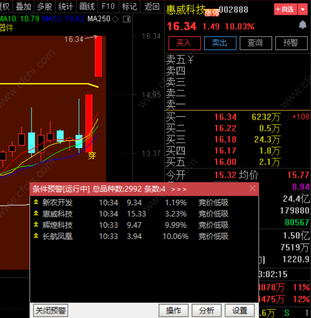The image size is (311, 318).
Task: Click the up-arrow icon beside 长航凤凰
Action: tap(36, 235)
